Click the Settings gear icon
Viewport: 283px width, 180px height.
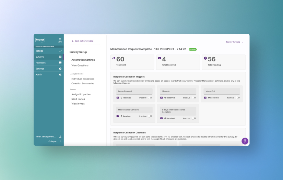coord(60,69)
